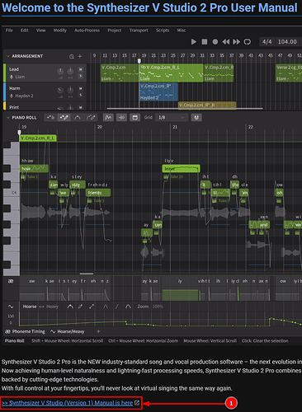Click the 104.00 tempo field
The width and height of the screenshot is (302, 412).
pyautogui.click(x=287, y=42)
